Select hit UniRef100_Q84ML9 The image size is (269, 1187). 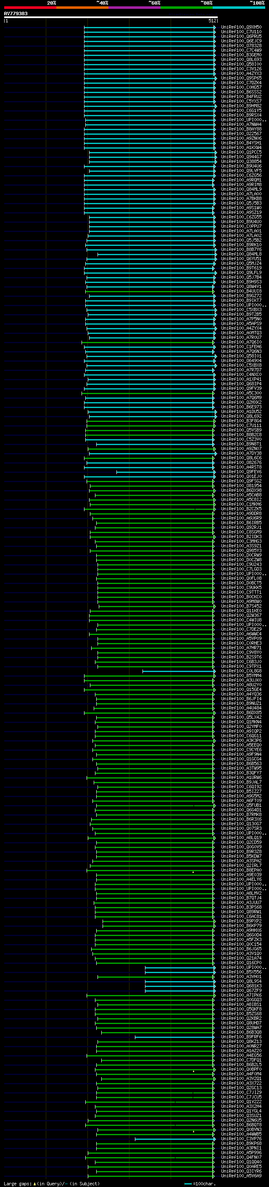241,189
